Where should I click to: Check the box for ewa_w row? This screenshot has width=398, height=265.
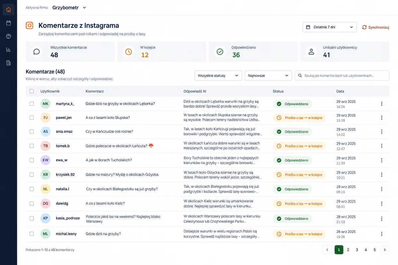pos(32,160)
